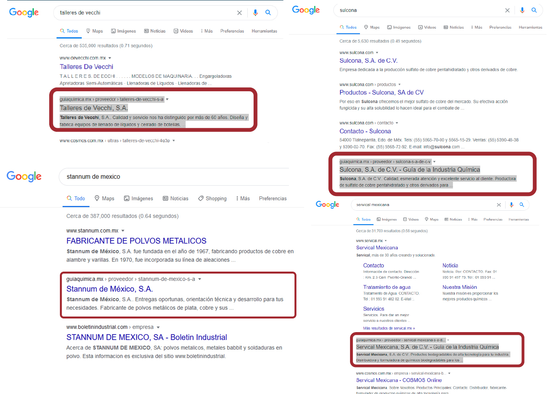This screenshot has height=394, width=554.
Task: Open "FABRICANTE DE POLVOS METALICOS" result
Action: click(137, 241)
